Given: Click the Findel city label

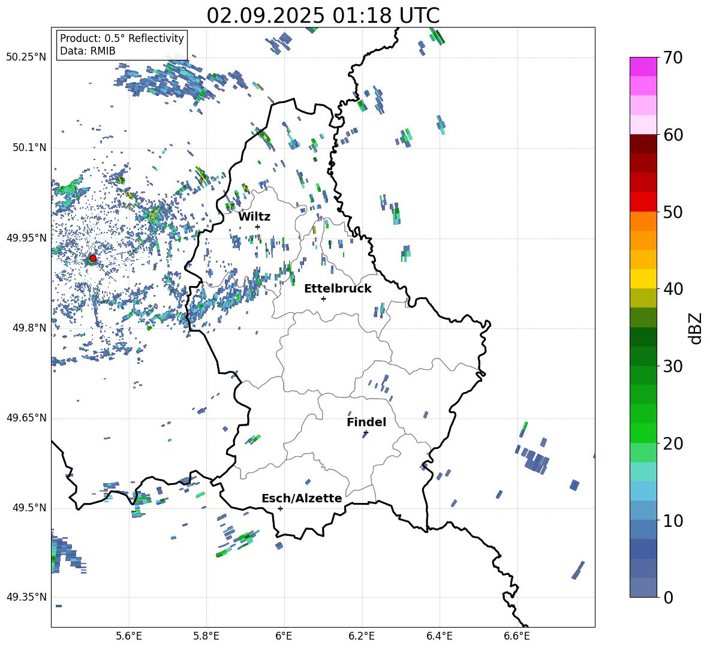Looking at the screenshot, I should tap(366, 422).
